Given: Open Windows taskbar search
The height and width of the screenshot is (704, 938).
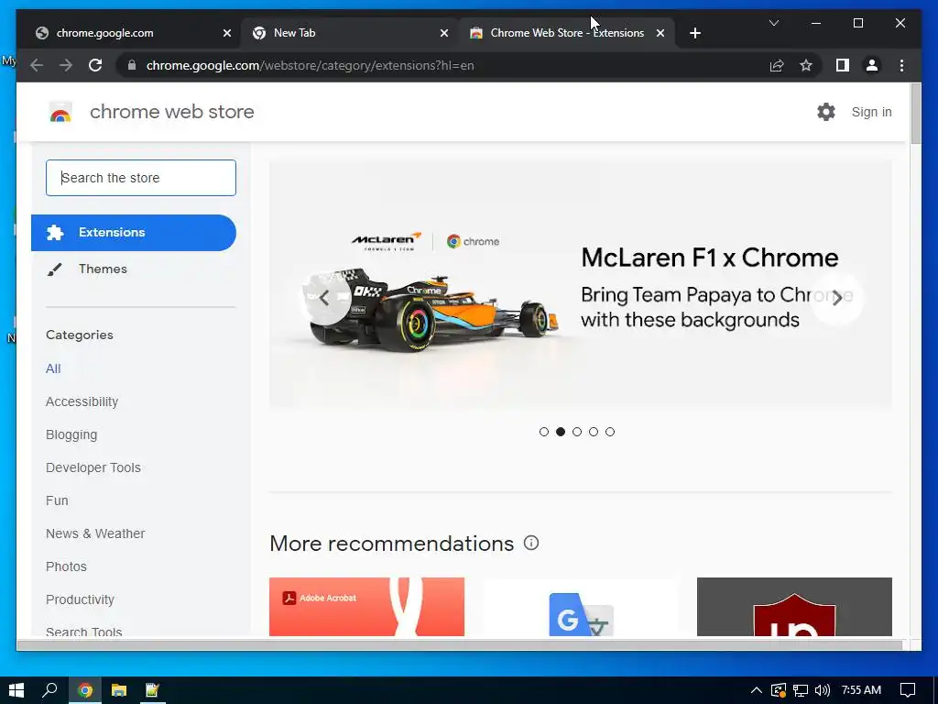Looking at the screenshot, I should tap(49, 690).
